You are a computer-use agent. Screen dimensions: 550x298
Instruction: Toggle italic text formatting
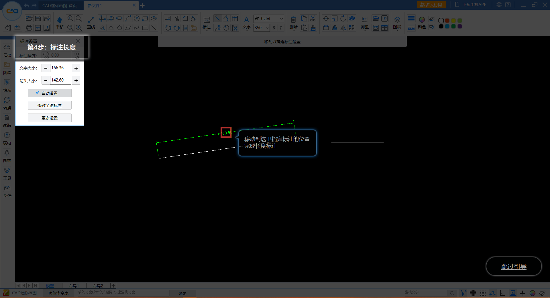(281, 28)
